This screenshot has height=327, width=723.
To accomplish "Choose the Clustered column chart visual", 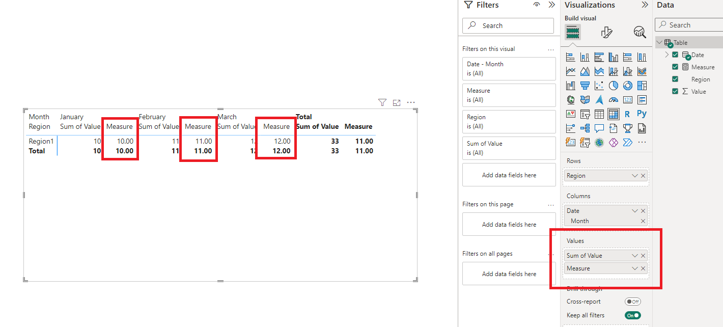I will click(x=614, y=58).
